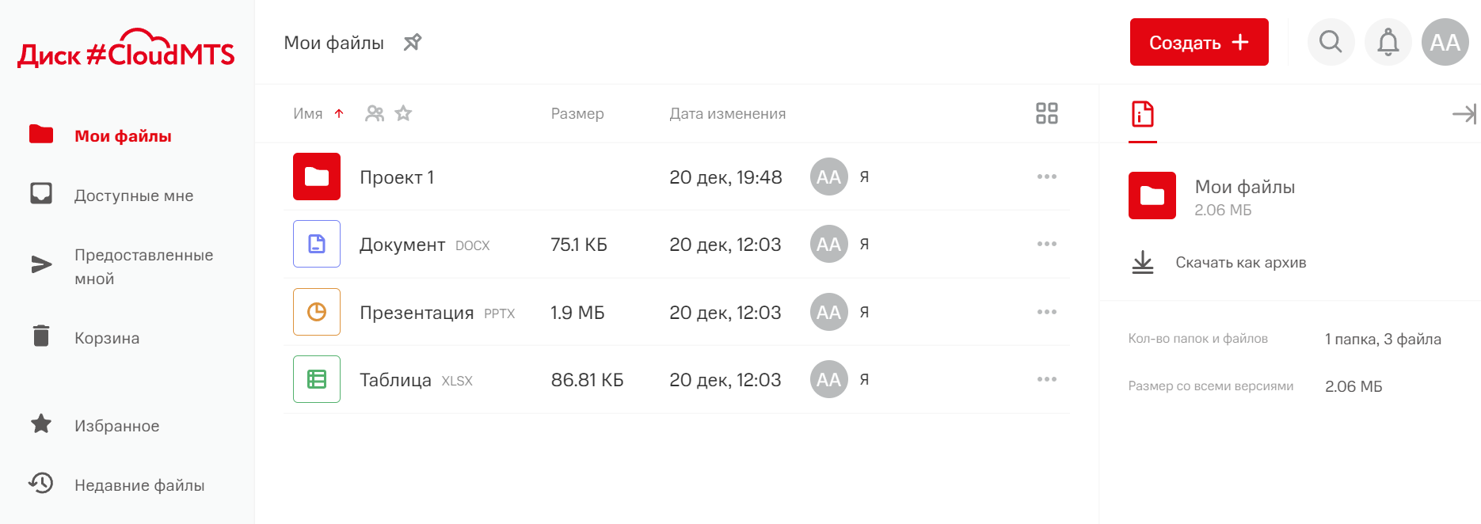Open the search icon
Image resolution: width=1481 pixels, height=524 pixels.
(x=1331, y=42)
